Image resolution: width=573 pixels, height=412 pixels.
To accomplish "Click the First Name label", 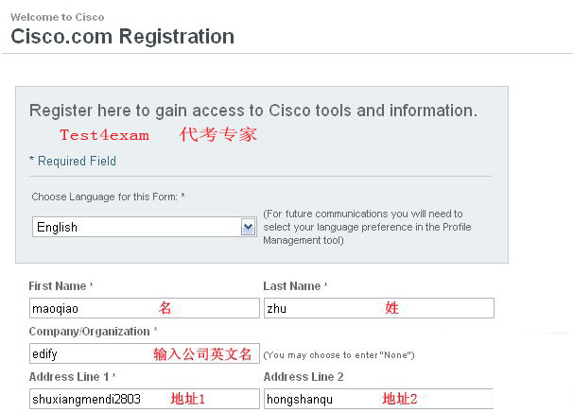I will pyautogui.click(x=61, y=286).
